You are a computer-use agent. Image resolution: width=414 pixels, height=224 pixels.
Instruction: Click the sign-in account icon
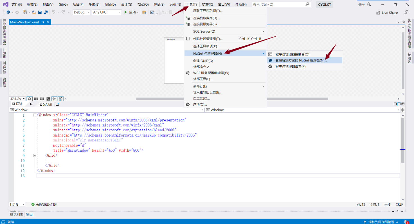[369, 4]
